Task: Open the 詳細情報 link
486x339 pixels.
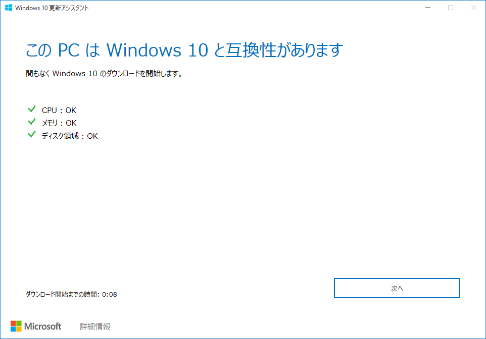Action: point(95,326)
